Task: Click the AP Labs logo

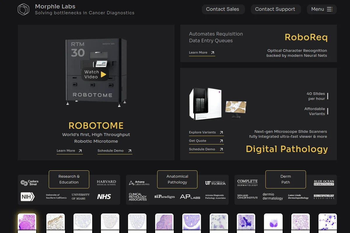Action: coord(190,197)
